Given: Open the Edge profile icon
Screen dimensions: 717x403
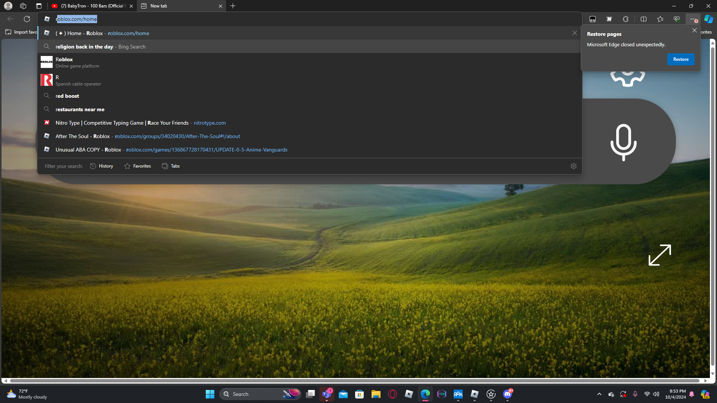Looking at the screenshot, I should tap(8, 6).
